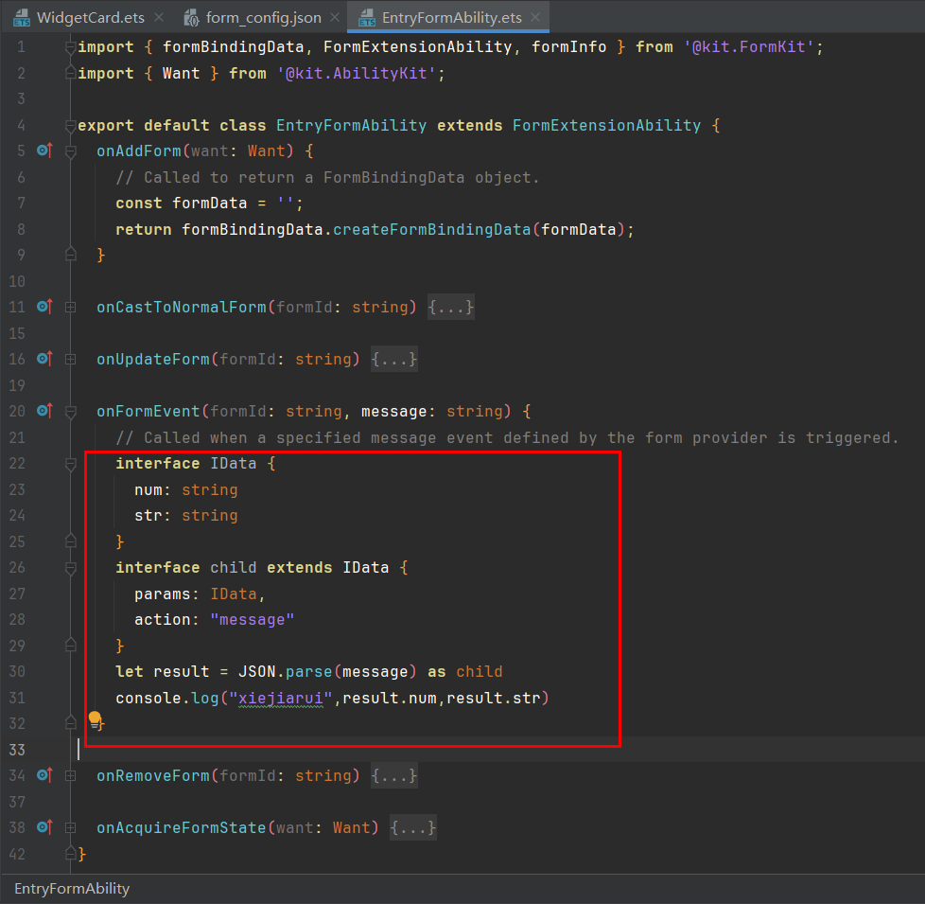Collapse the onAddForm method fold marker
The image size is (925, 904).
(70, 151)
